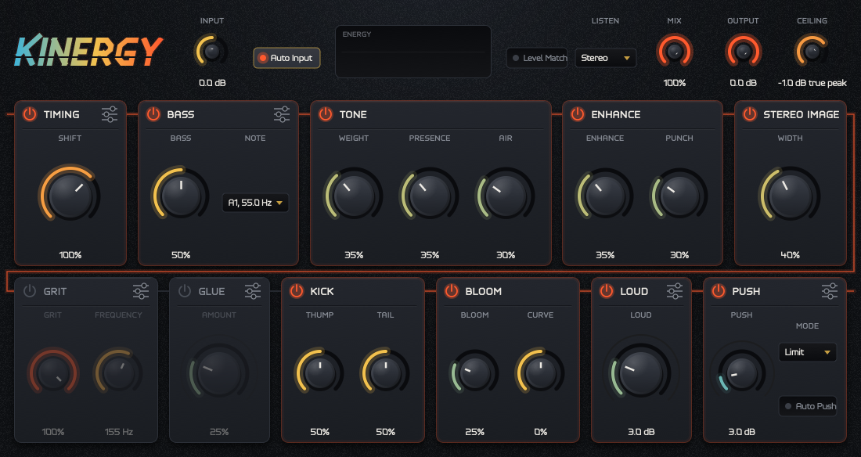Click the width value 40%
861x457 pixels.
coord(791,255)
